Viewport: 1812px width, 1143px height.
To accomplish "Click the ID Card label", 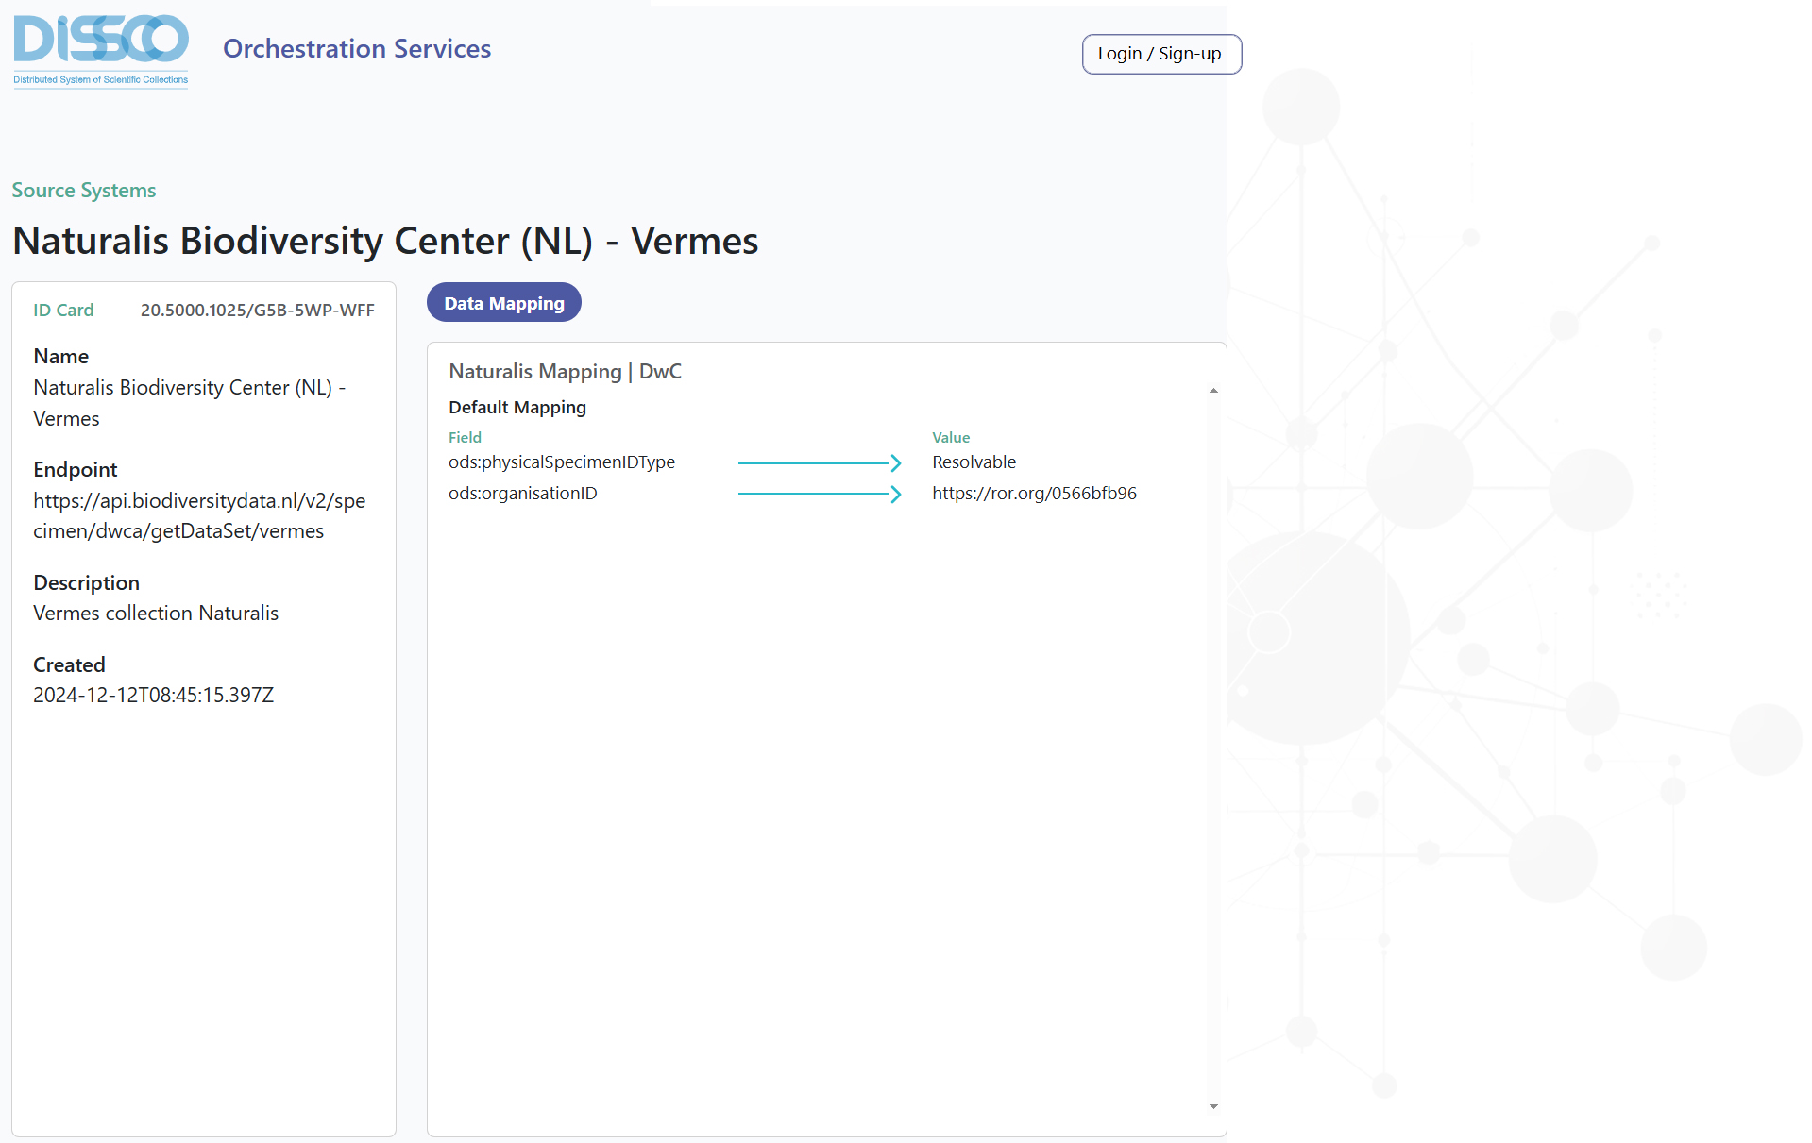I will tap(63, 310).
